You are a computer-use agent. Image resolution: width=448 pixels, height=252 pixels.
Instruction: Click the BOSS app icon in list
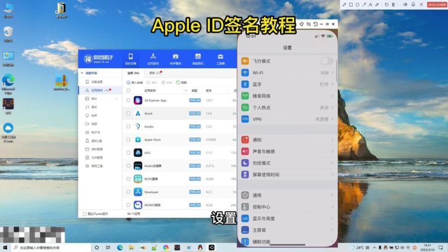click(x=138, y=179)
